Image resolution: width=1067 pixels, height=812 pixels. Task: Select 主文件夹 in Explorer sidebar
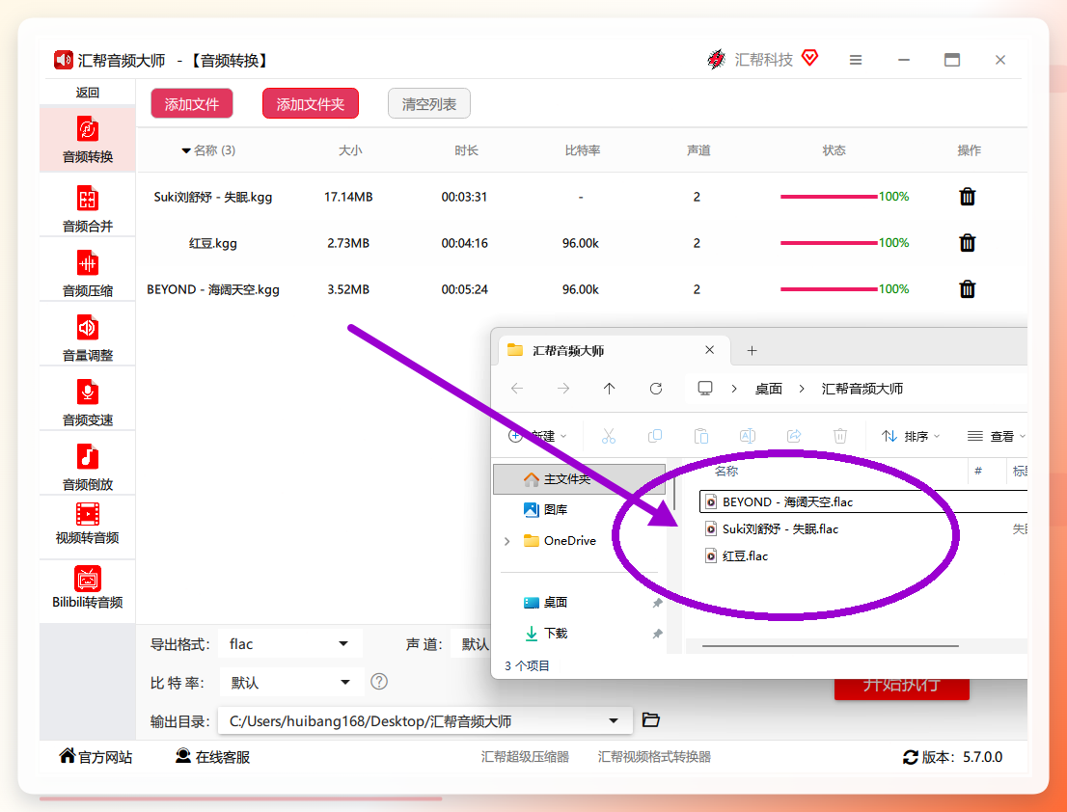pyautogui.click(x=579, y=478)
